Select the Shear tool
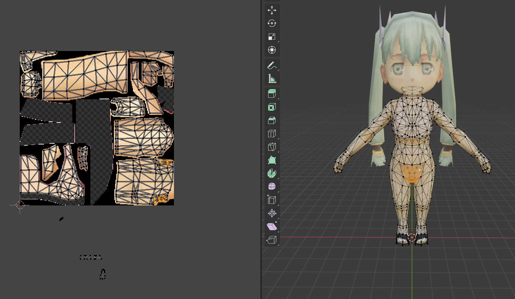The width and height of the screenshot is (515, 299). click(272, 227)
